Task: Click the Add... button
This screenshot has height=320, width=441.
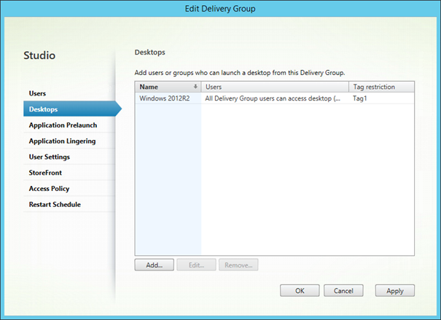Action: coord(154,265)
